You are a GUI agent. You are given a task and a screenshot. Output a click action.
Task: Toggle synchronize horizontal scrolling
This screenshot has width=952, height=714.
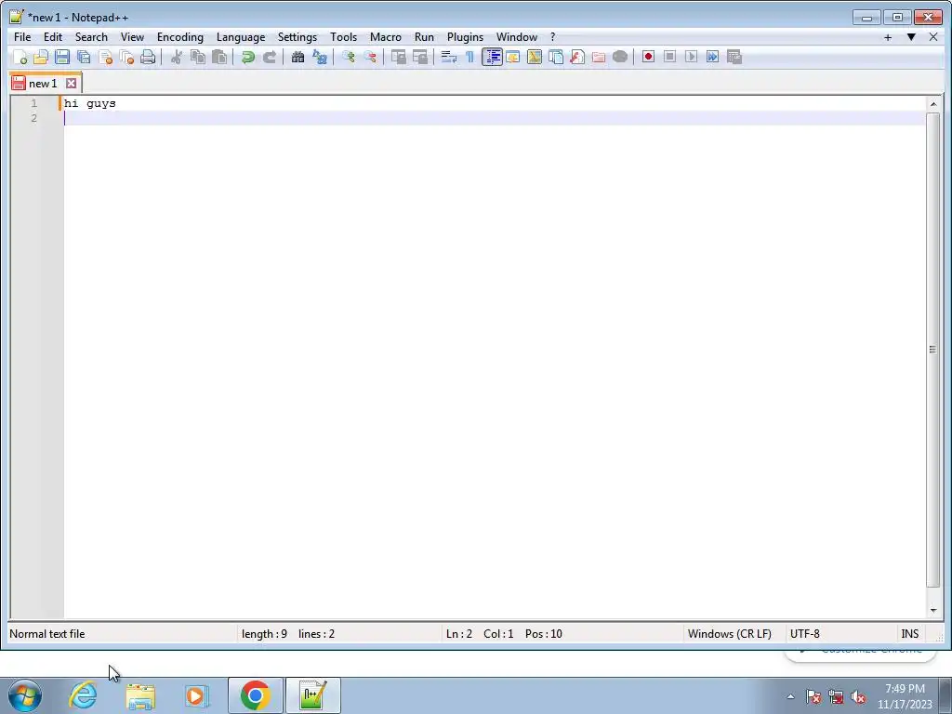[x=419, y=57]
